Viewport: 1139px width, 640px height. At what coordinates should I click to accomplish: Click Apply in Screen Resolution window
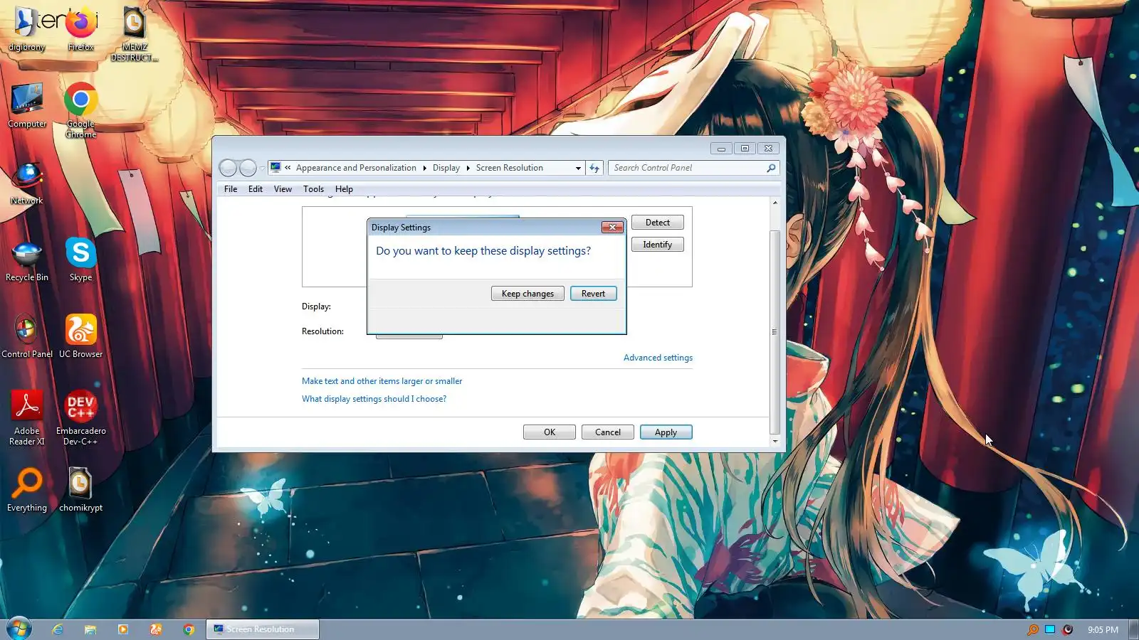coord(666,432)
